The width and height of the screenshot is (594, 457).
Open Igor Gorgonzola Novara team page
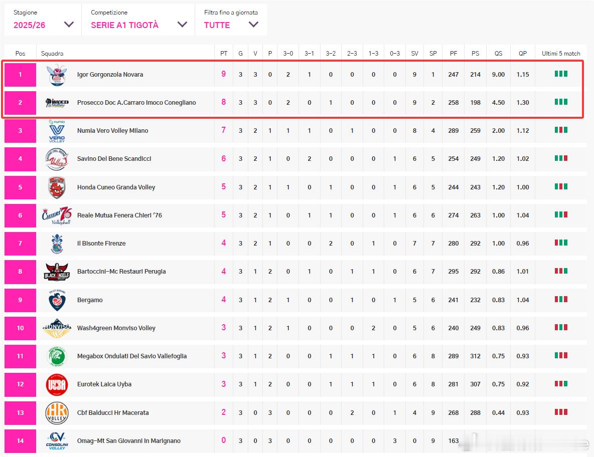tap(110, 75)
